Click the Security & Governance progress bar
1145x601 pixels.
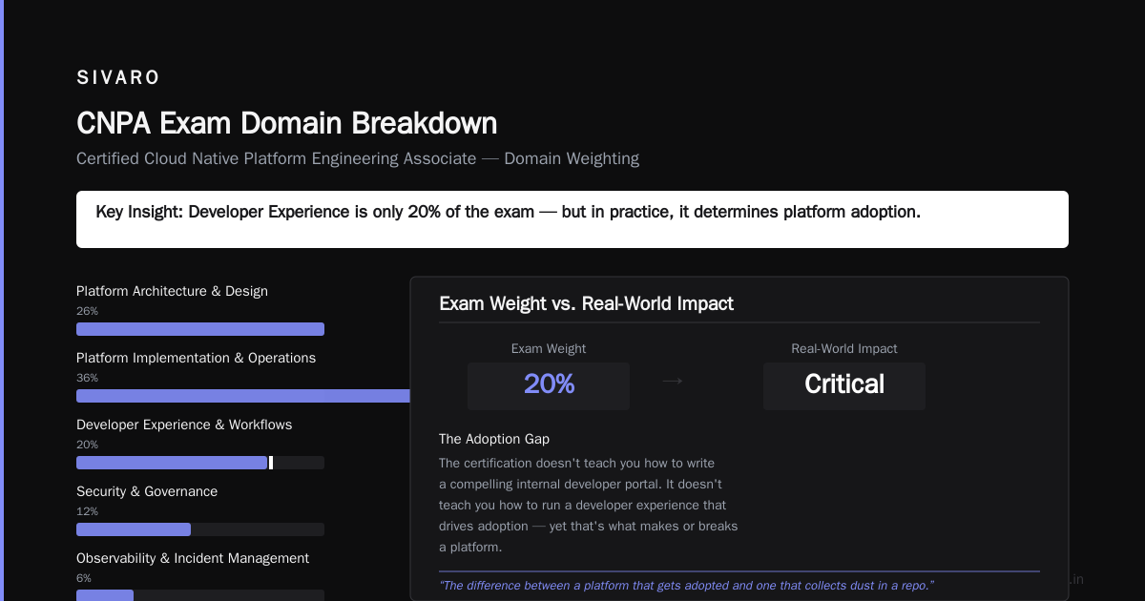point(200,529)
